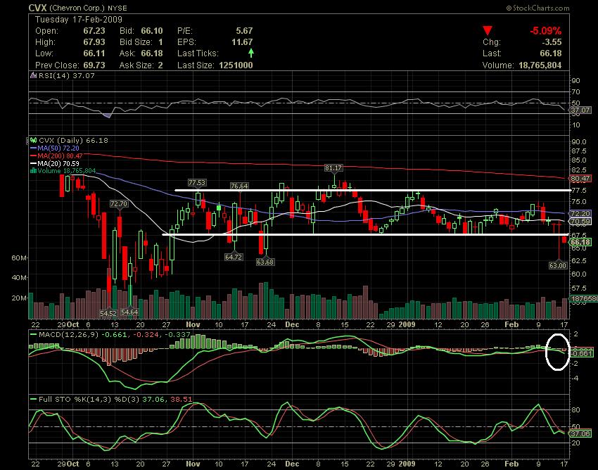The image size is (598, 470).
Task: Click the 72.20 blue axis price tag
Action: click(580, 213)
